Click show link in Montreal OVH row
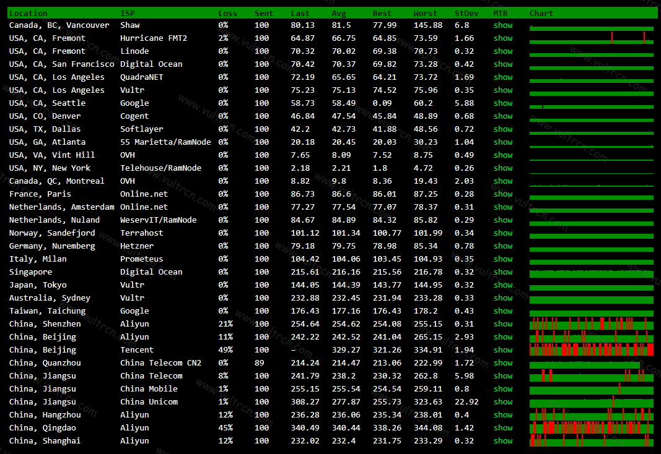 503,181
